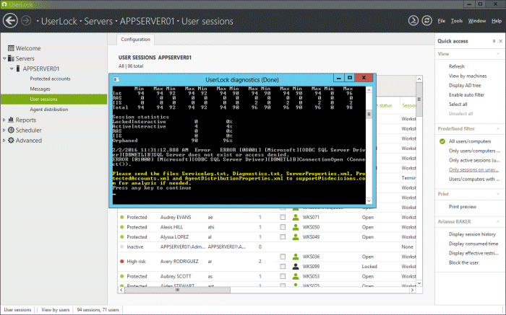Click the green user icon for WKS049
Image resolution: width=506 pixels, height=315 pixels.
tap(295, 237)
